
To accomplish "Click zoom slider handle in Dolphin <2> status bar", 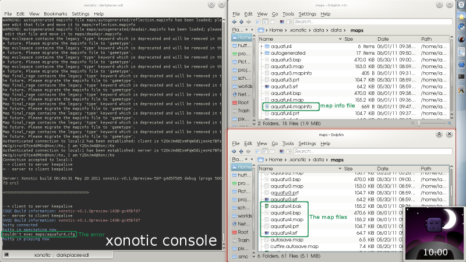I will click(419, 123).
